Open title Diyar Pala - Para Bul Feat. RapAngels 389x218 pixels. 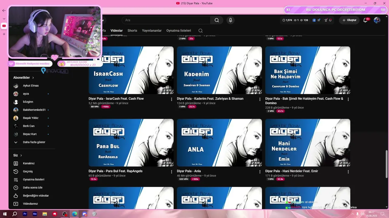pos(115,171)
